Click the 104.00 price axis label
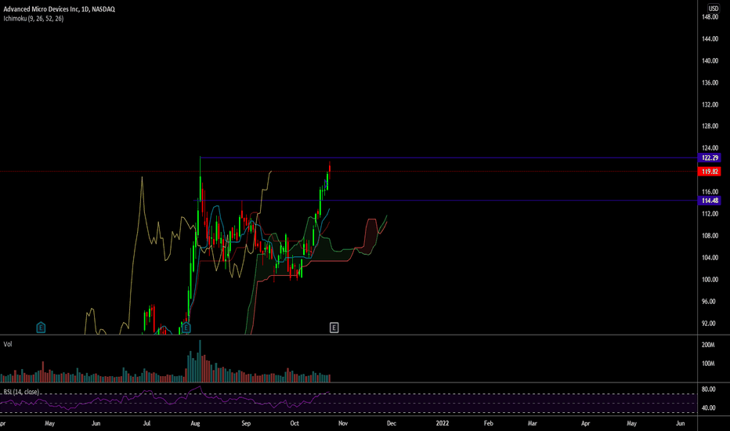This screenshot has height=431, width=730. [710, 258]
